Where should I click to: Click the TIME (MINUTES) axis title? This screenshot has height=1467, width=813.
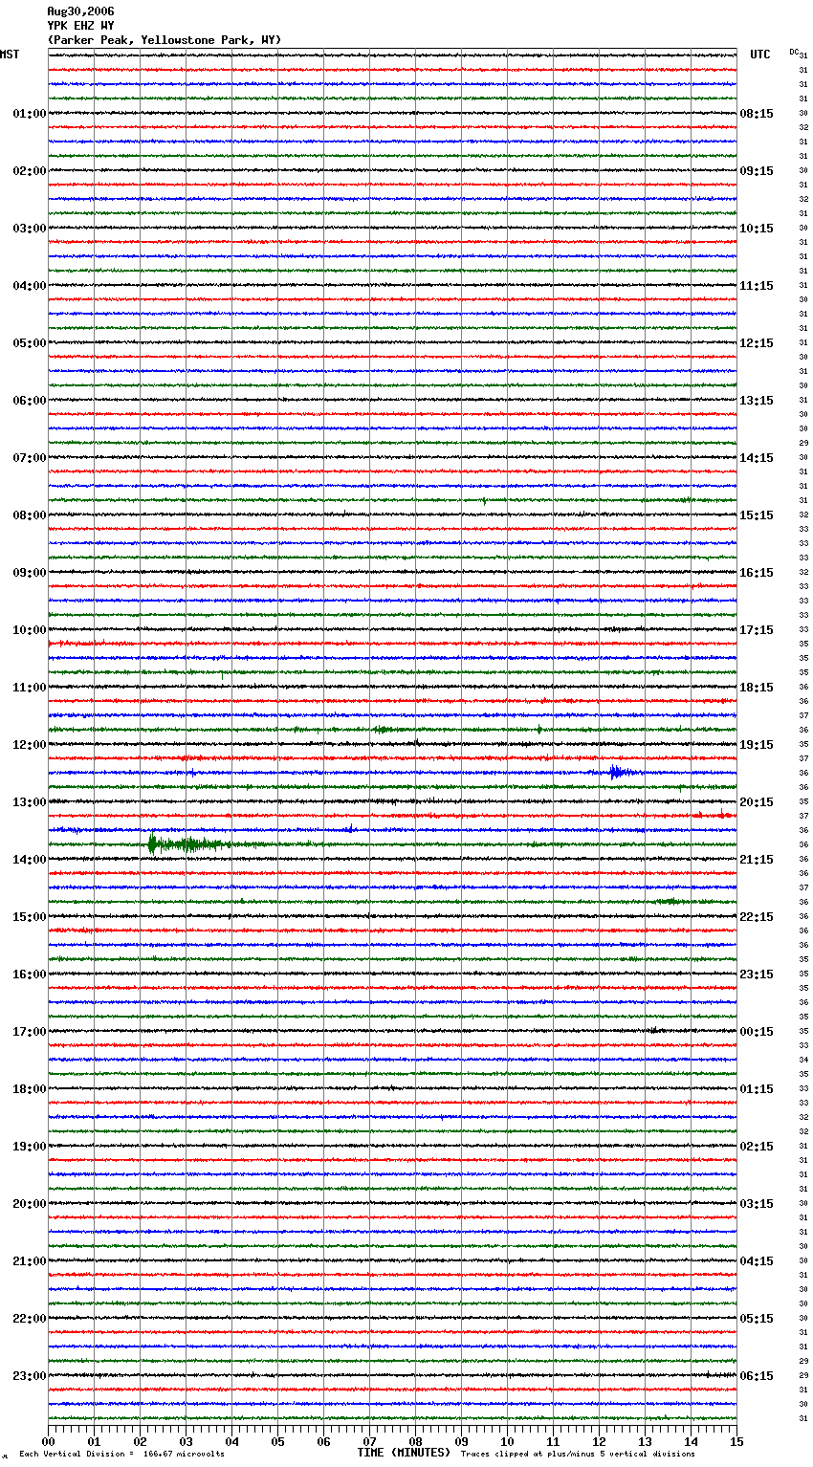(404, 1453)
